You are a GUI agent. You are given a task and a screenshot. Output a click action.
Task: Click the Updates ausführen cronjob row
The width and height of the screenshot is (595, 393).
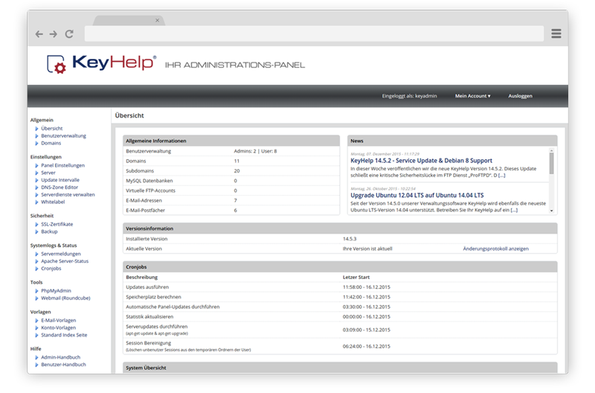(340, 287)
